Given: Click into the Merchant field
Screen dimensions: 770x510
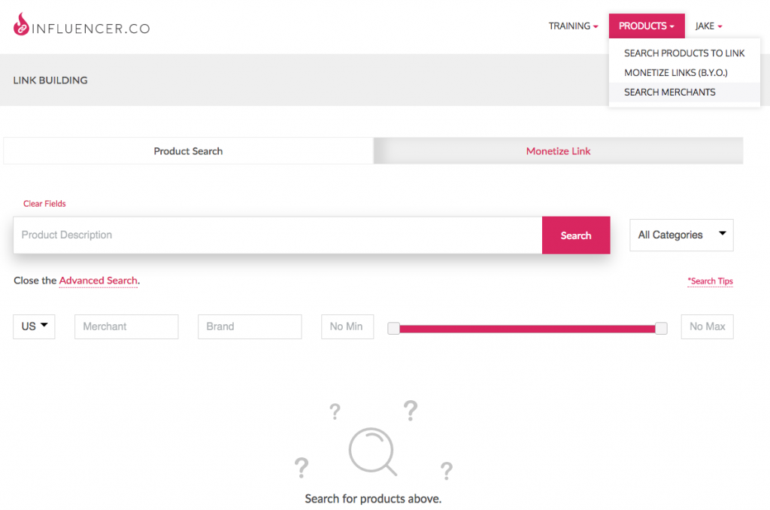Looking at the screenshot, I should pyautogui.click(x=126, y=326).
